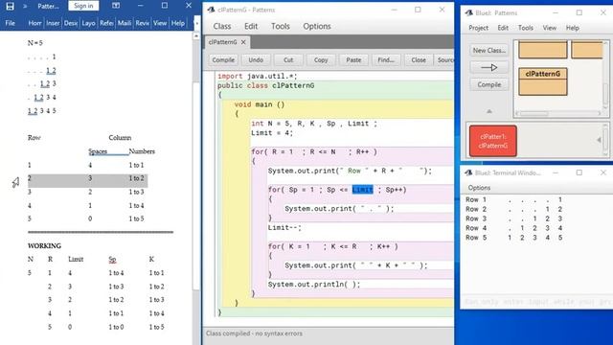The width and height of the screenshot is (613, 345).
Task: Open the Class menu in BlueJ editor
Action: coord(222,26)
